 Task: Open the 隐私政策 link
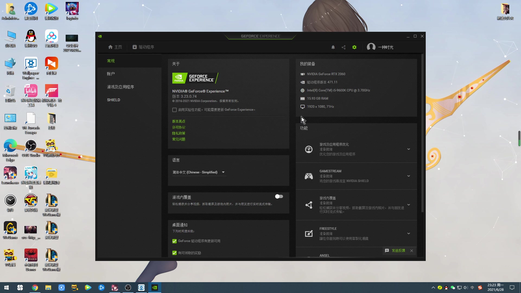[179, 133]
